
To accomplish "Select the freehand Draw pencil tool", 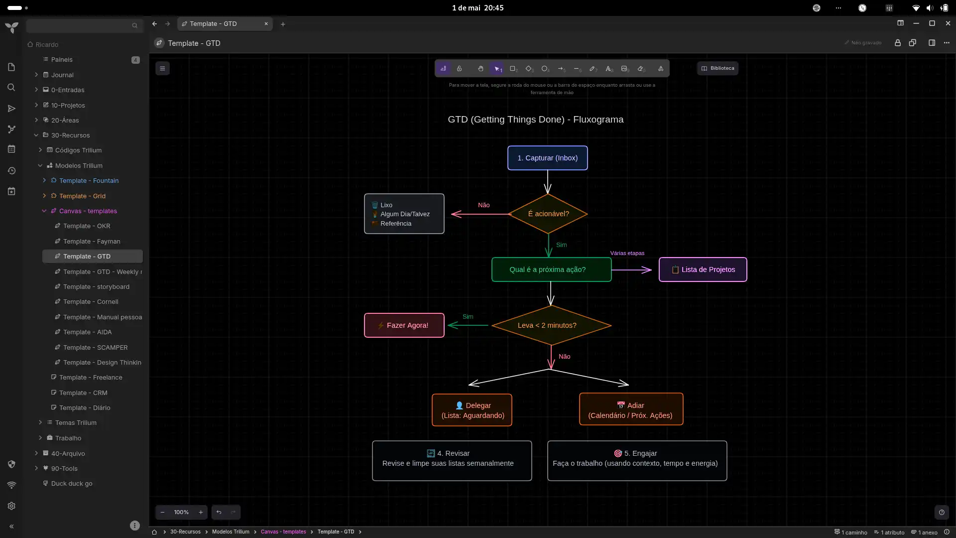I will click(x=593, y=69).
